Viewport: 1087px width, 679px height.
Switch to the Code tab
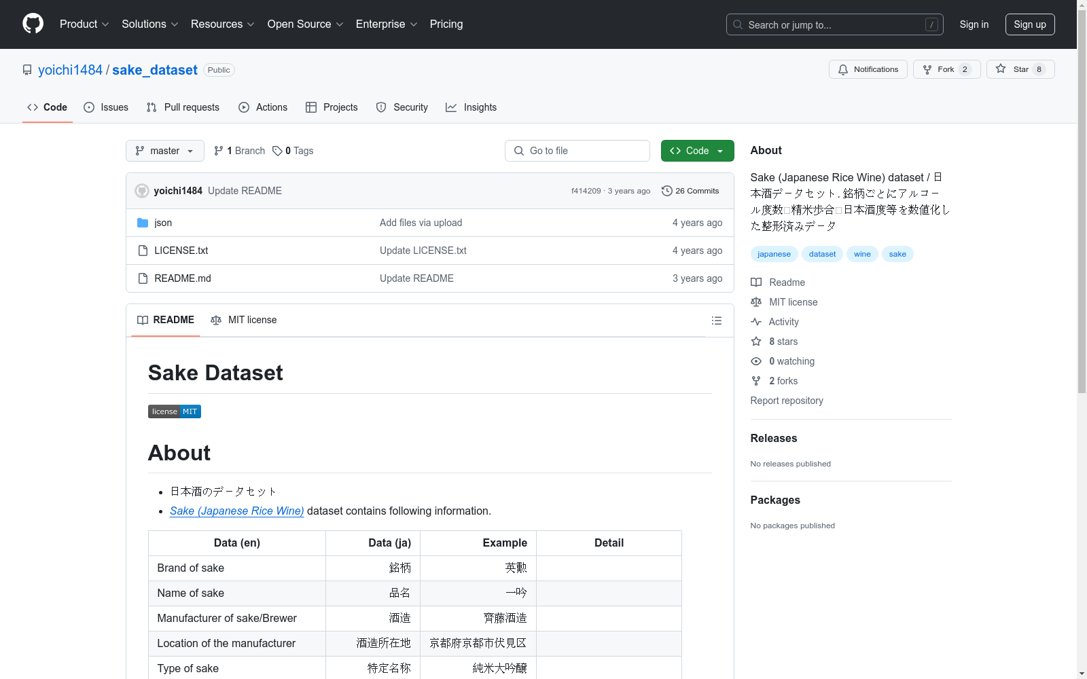48,107
